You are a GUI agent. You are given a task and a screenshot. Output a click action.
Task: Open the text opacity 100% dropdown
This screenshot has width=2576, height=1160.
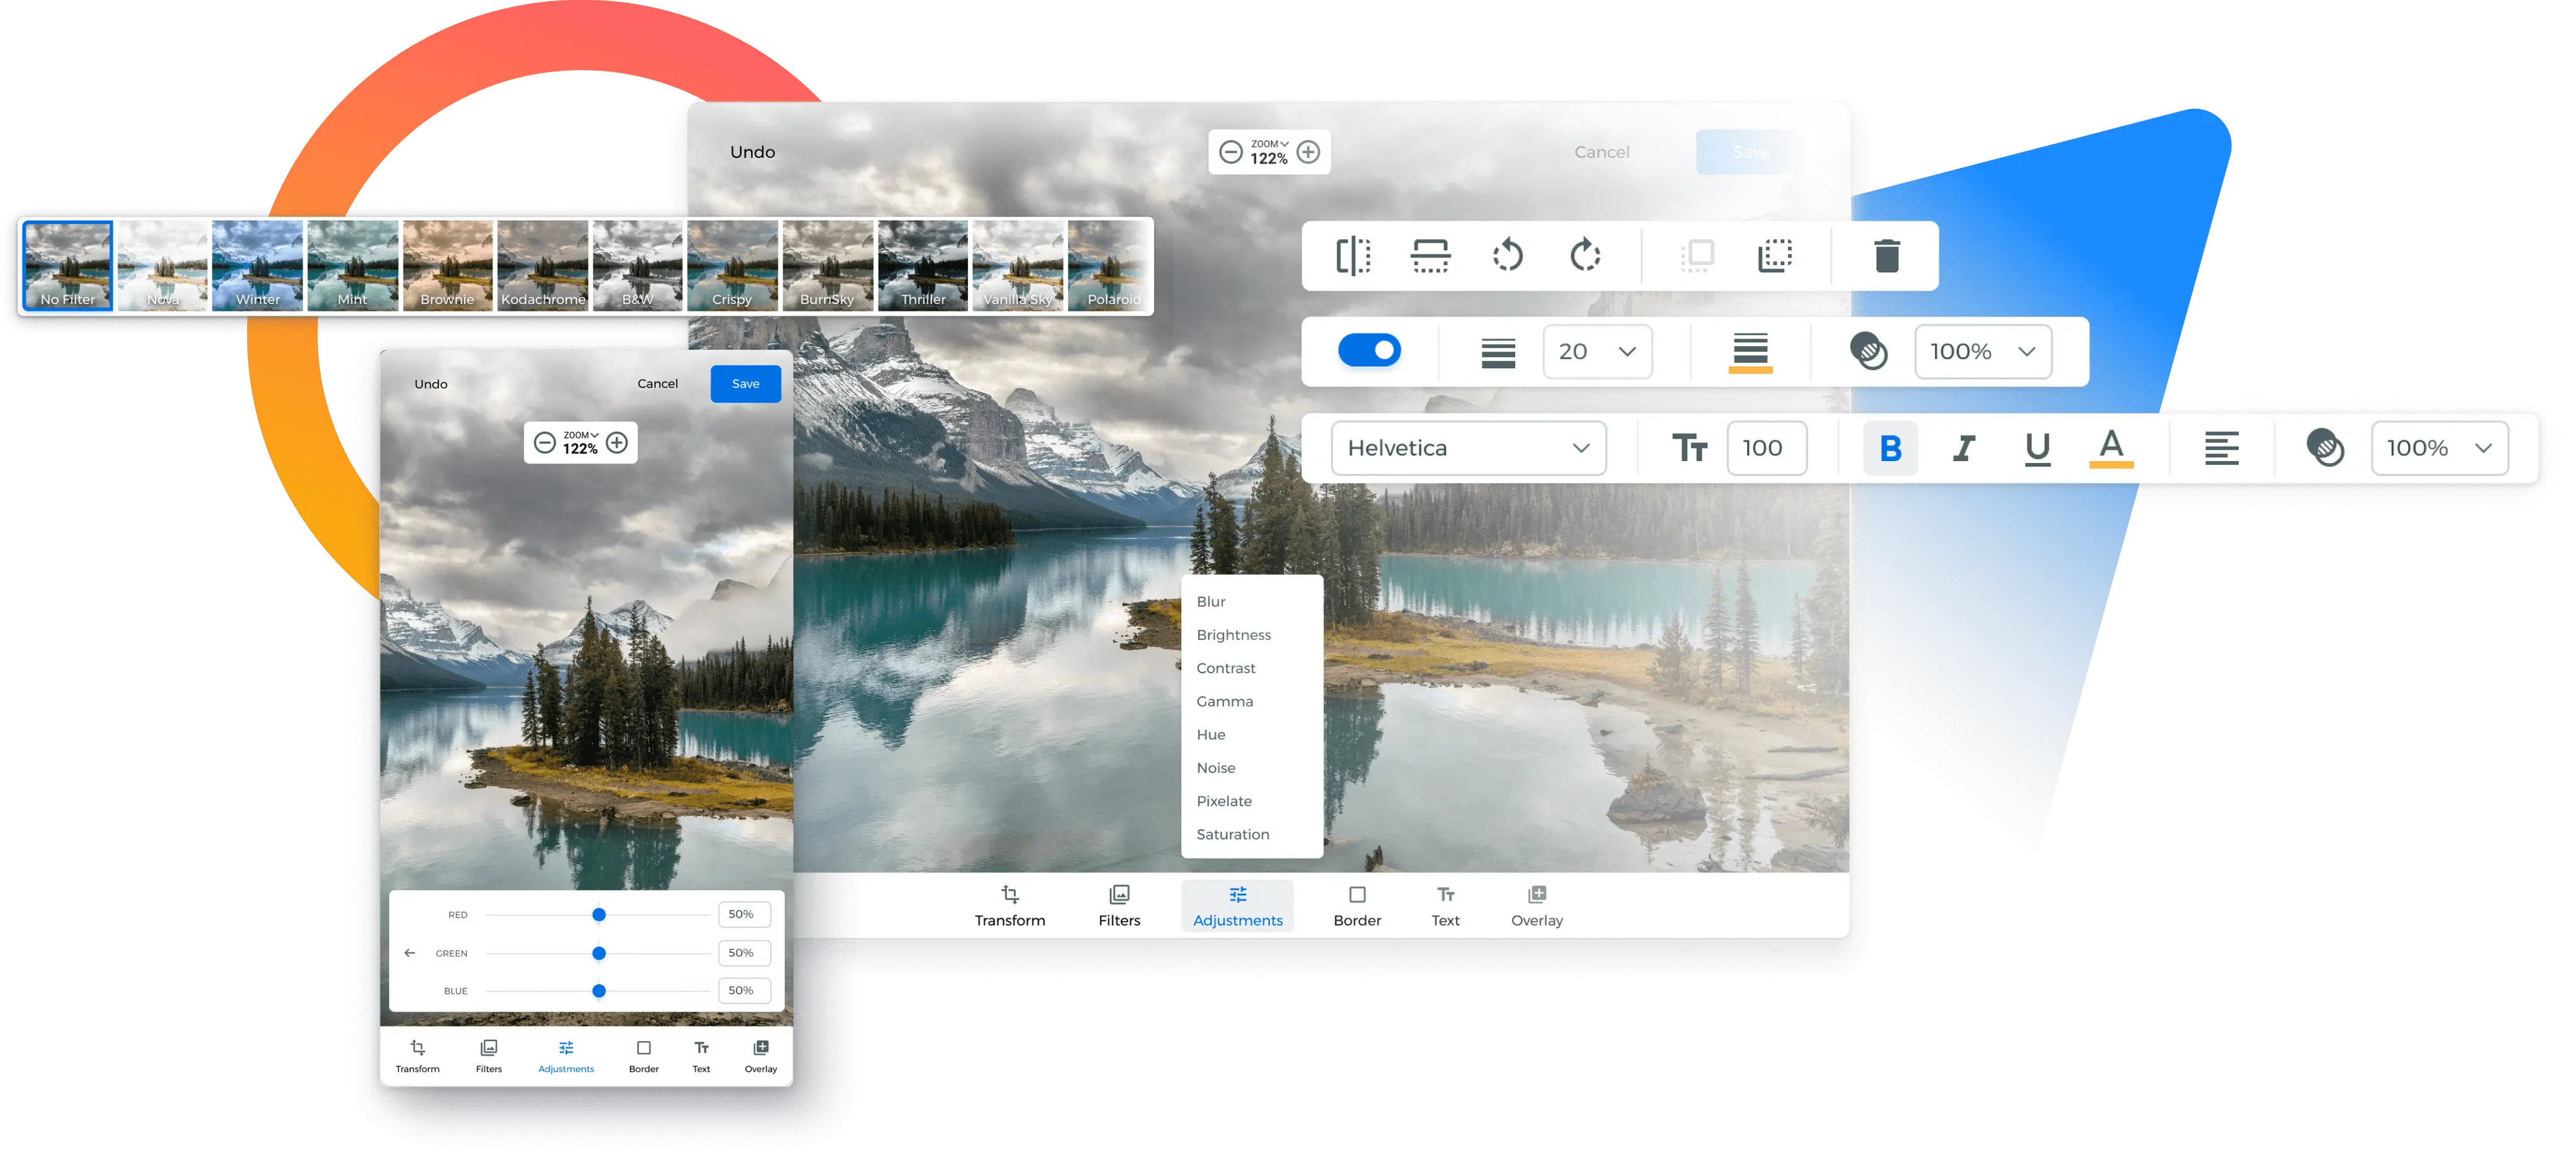coord(2439,448)
